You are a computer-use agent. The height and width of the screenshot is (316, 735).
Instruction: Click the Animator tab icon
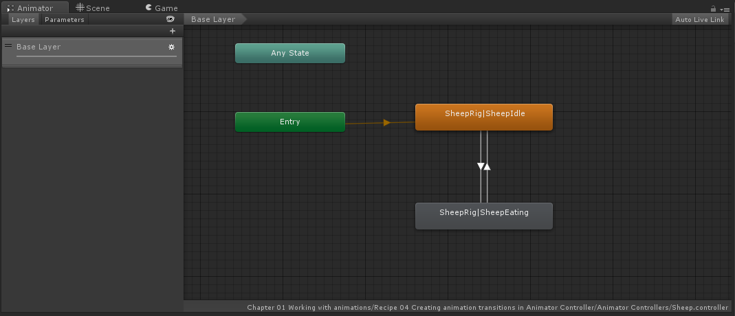coord(11,8)
